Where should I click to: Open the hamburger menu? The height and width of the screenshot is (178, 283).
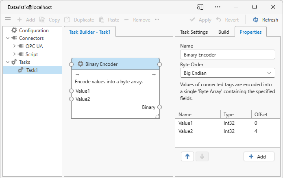[x=7, y=20]
